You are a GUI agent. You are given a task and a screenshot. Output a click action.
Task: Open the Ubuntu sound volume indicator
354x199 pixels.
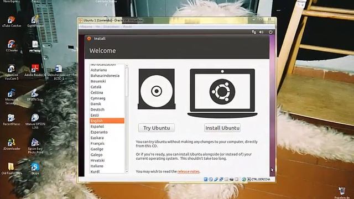(x=262, y=32)
